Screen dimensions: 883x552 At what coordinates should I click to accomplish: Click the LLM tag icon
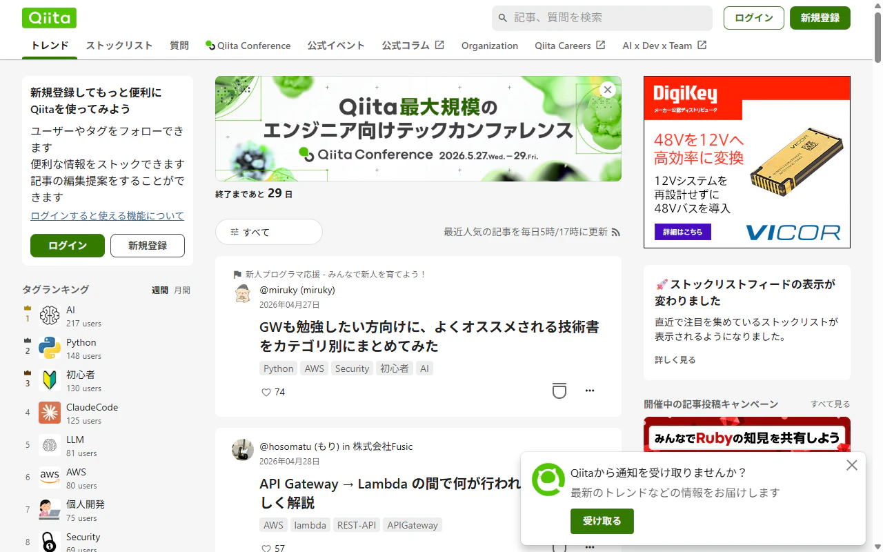[50, 446]
